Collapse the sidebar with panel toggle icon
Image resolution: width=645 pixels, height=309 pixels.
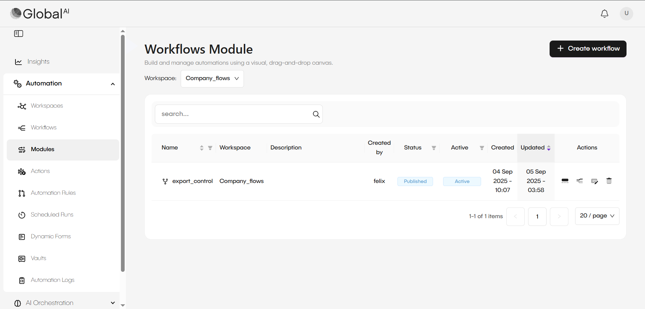tap(18, 34)
